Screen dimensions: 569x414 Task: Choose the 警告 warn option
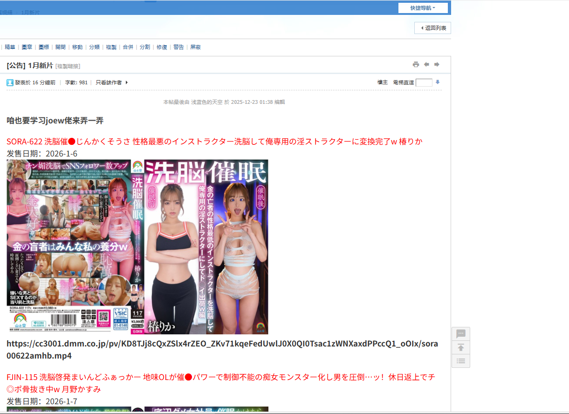(x=178, y=47)
